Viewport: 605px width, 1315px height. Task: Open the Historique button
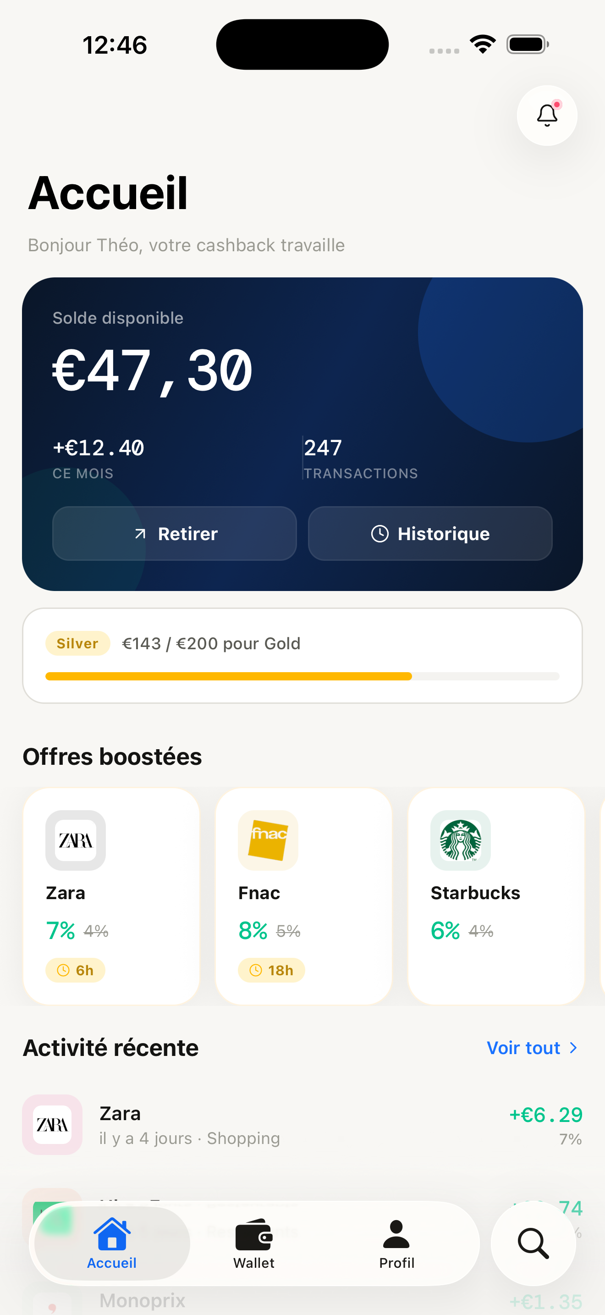click(x=430, y=534)
